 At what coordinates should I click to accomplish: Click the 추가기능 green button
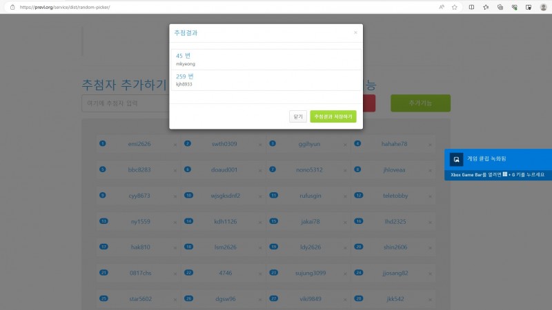pos(420,103)
